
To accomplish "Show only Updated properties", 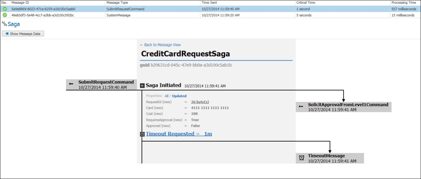I will pyautogui.click(x=179, y=96).
